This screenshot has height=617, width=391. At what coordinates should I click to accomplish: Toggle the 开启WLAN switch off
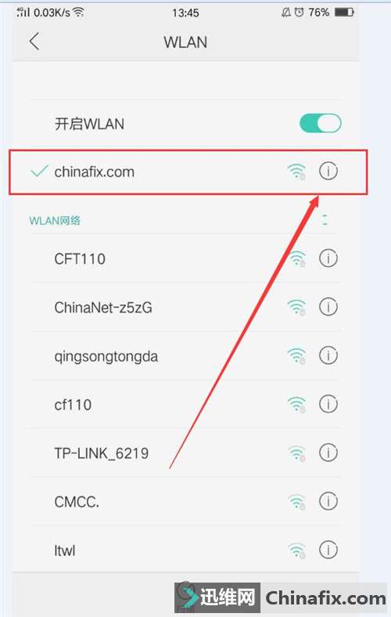pyautogui.click(x=321, y=124)
